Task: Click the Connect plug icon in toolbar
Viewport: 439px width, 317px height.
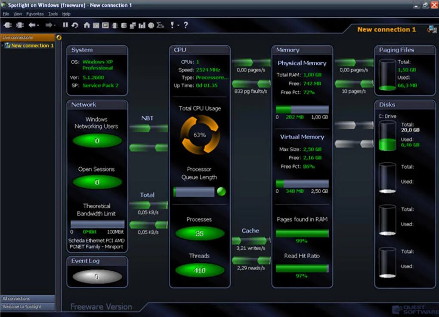Action: click(x=8, y=25)
